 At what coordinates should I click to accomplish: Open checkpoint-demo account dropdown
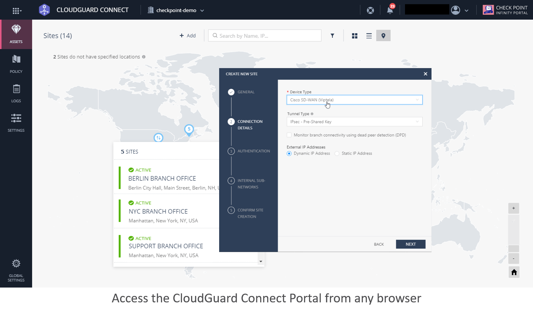pyautogui.click(x=176, y=10)
